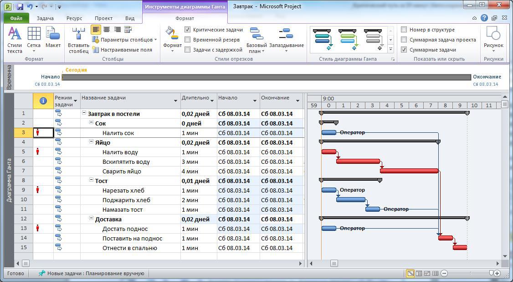Image resolution: width=513 pixels, height=282 pixels.
Task: Click the zoom slider handle
Action: point(491,273)
